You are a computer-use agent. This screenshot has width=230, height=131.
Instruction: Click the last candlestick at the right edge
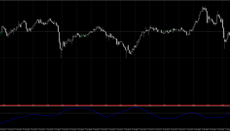[x=229, y=34]
